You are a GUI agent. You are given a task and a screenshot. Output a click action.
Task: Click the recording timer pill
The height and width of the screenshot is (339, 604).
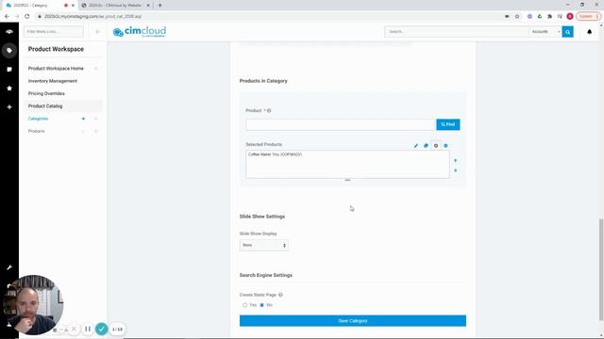(x=117, y=329)
